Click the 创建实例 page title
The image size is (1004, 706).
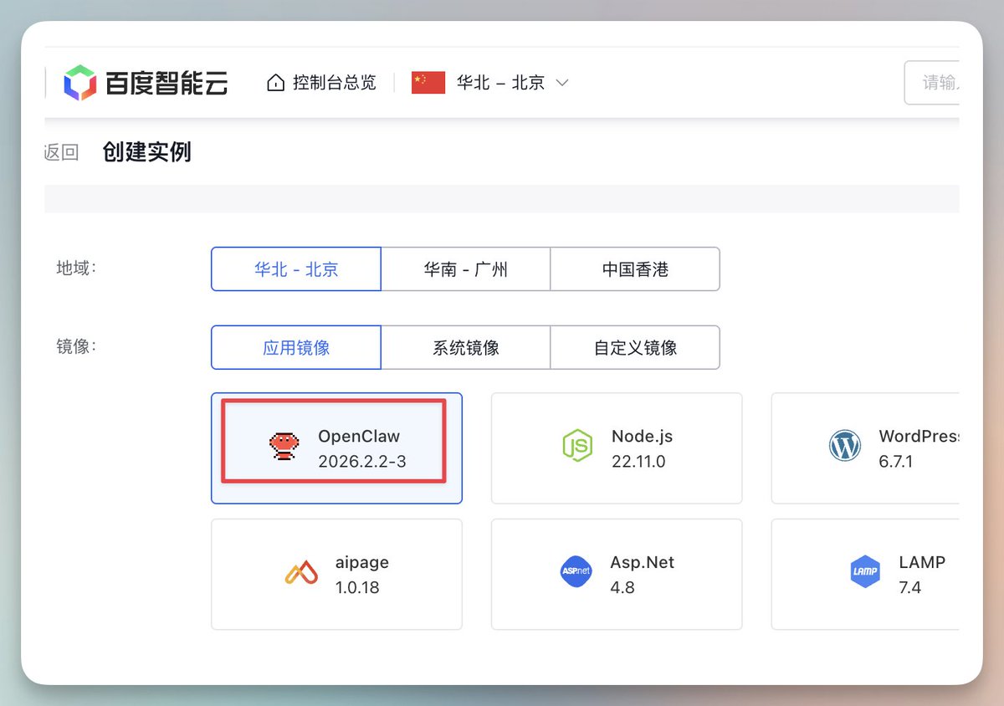tap(147, 152)
